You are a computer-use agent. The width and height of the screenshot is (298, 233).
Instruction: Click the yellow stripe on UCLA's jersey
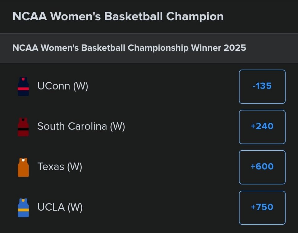(x=23, y=210)
